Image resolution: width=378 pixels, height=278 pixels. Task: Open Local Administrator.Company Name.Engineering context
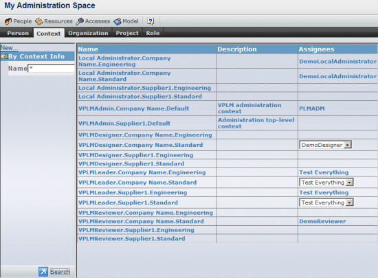pos(124,61)
